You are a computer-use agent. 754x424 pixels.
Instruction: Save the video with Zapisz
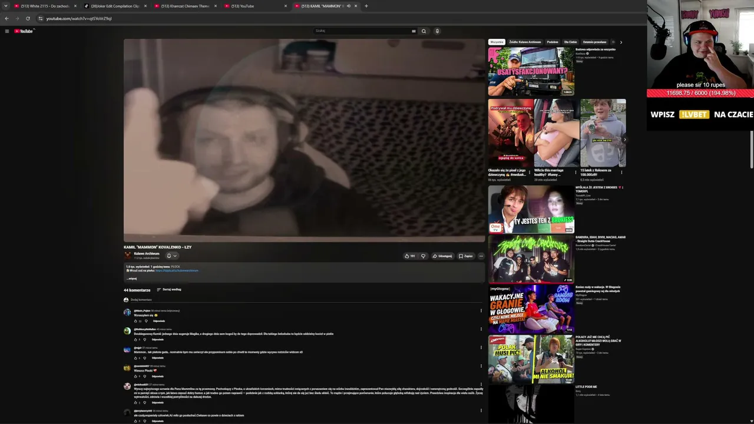point(465,256)
